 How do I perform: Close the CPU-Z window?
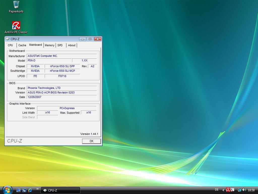point(98,39)
